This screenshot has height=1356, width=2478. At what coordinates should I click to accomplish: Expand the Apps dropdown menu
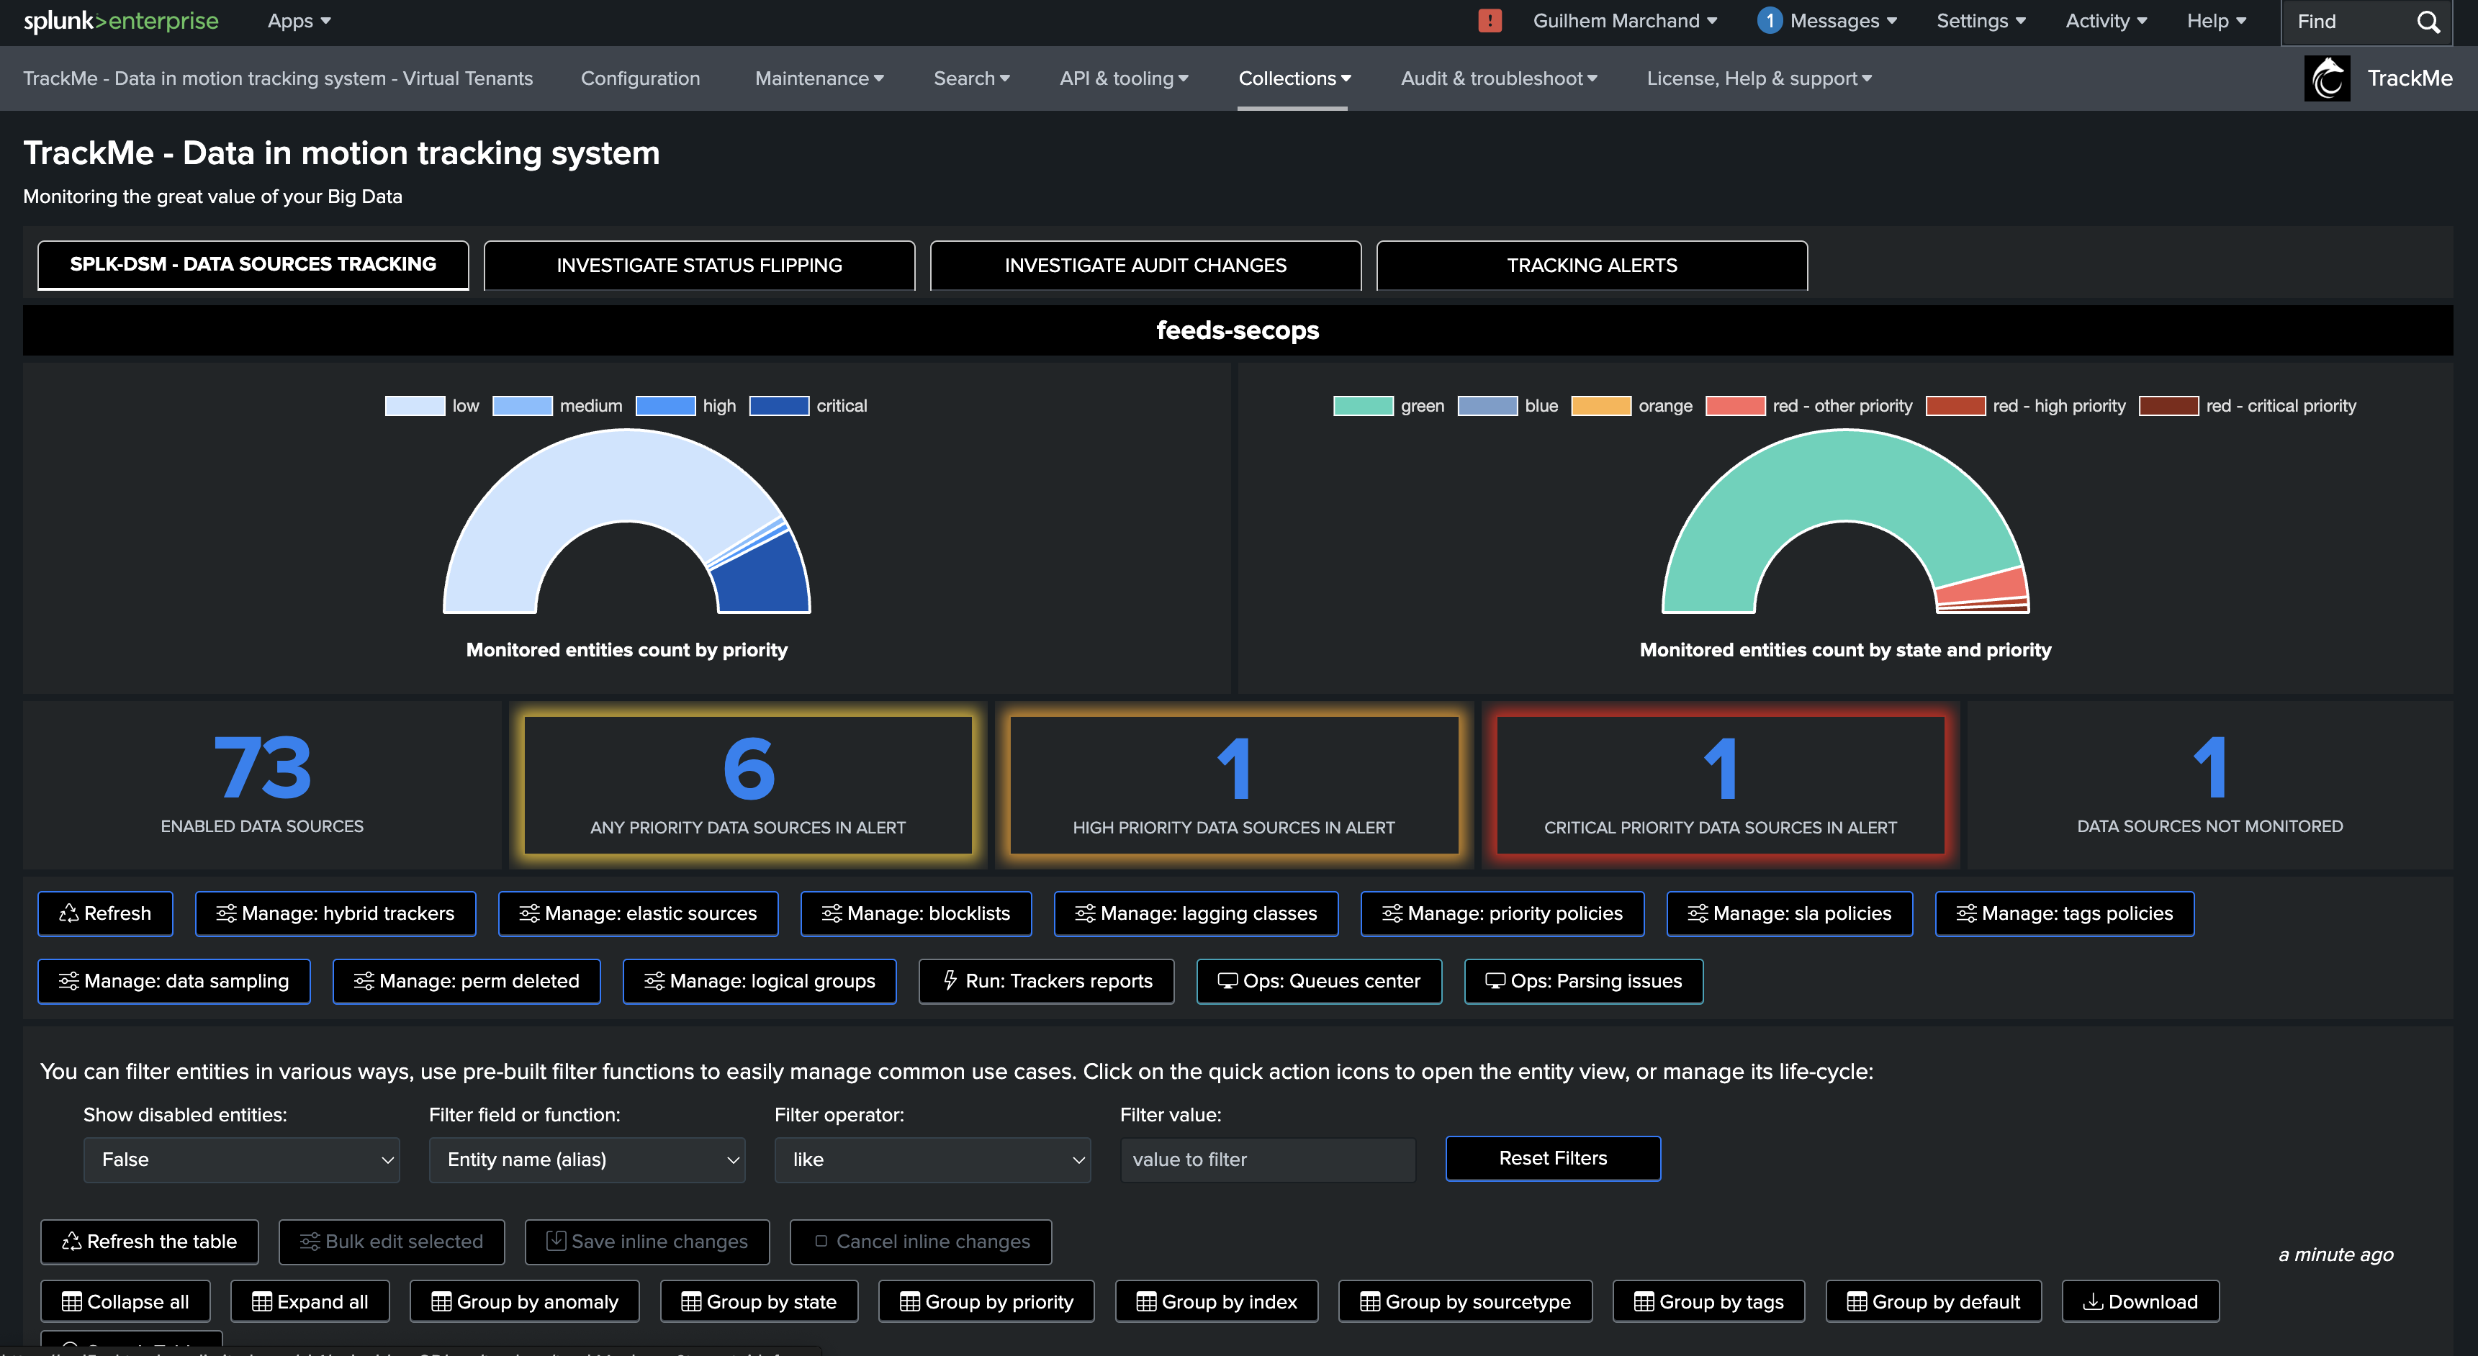tap(299, 20)
